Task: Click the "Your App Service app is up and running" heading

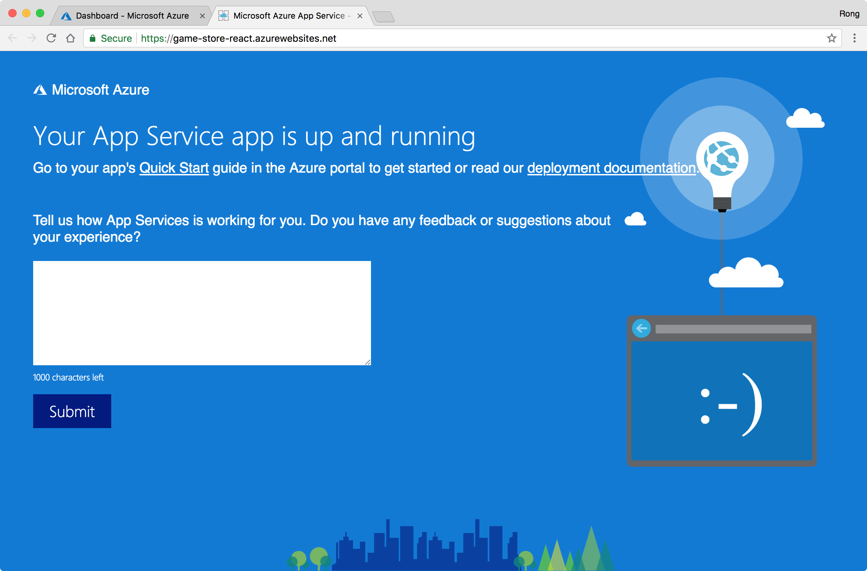Action: [254, 136]
